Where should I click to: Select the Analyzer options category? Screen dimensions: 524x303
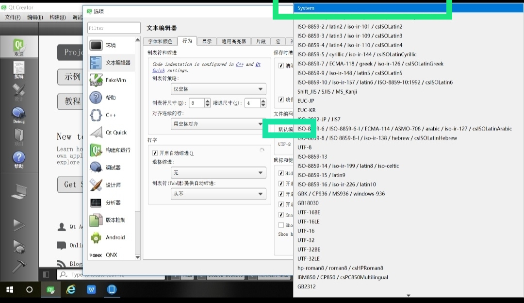click(112, 202)
